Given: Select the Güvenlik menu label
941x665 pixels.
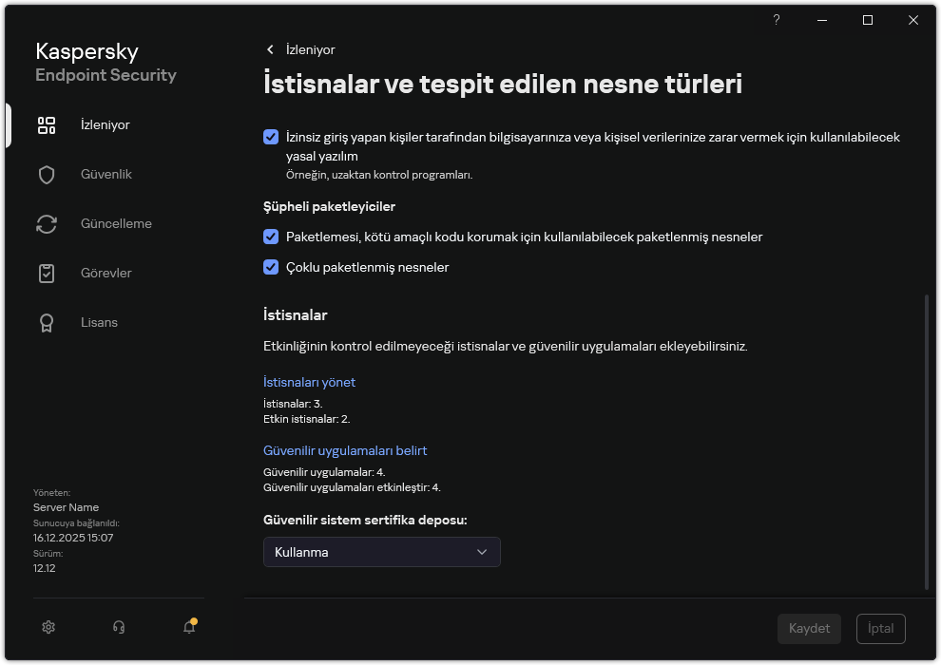Looking at the screenshot, I should (106, 175).
